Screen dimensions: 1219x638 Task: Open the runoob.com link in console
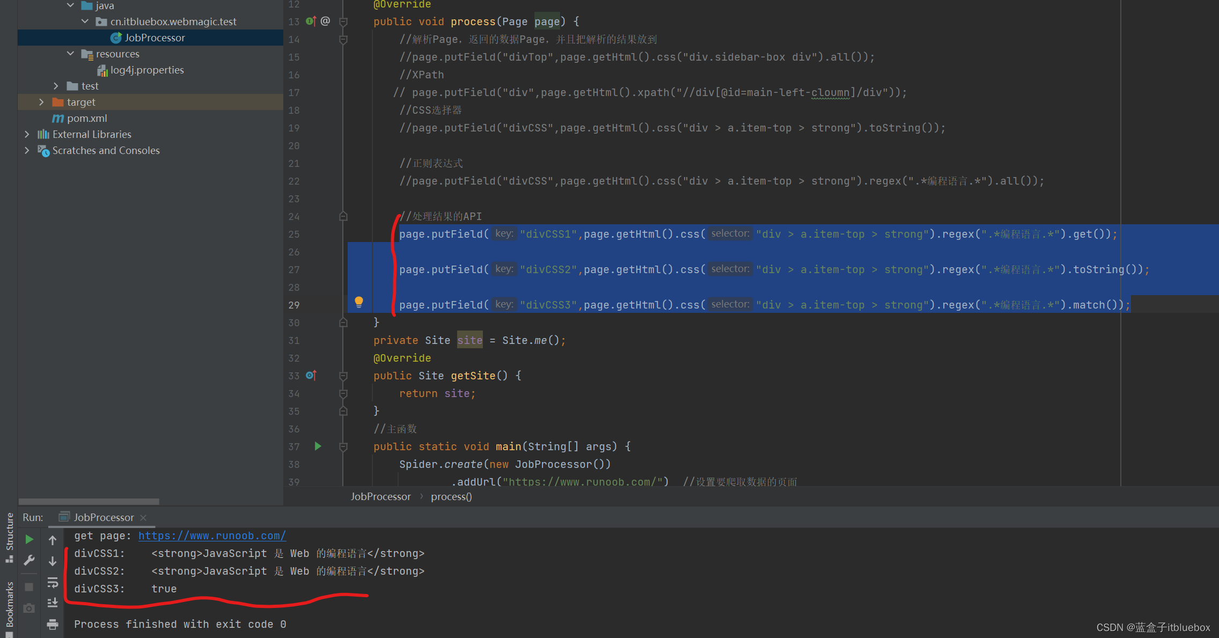click(x=212, y=536)
